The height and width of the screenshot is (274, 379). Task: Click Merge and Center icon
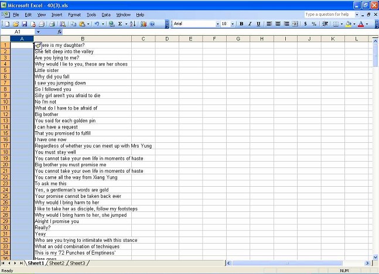click(295, 23)
